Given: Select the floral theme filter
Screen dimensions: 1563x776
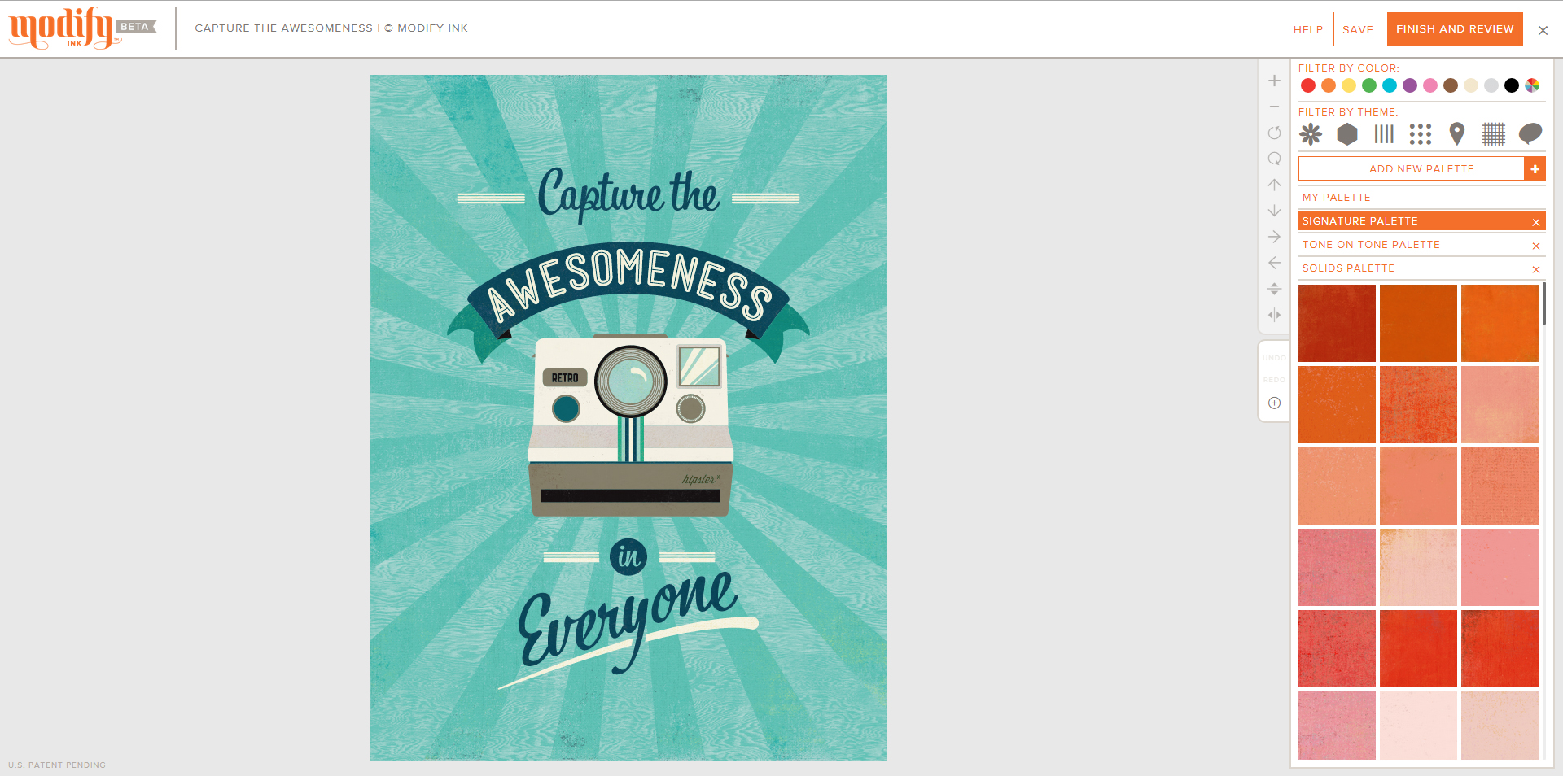Looking at the screenshot, I should [x=1311, y=134].
